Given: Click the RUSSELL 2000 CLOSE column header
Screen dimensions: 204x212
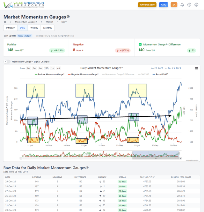Looking at the screenshot, I should tap(181, 177).
